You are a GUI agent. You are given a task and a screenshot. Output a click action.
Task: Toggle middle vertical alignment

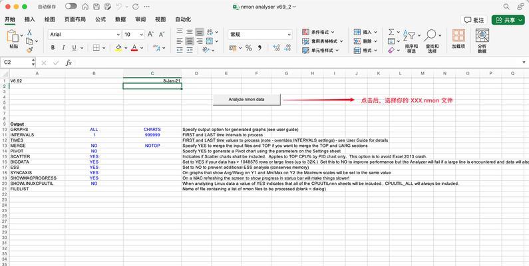tap(190, 32)
